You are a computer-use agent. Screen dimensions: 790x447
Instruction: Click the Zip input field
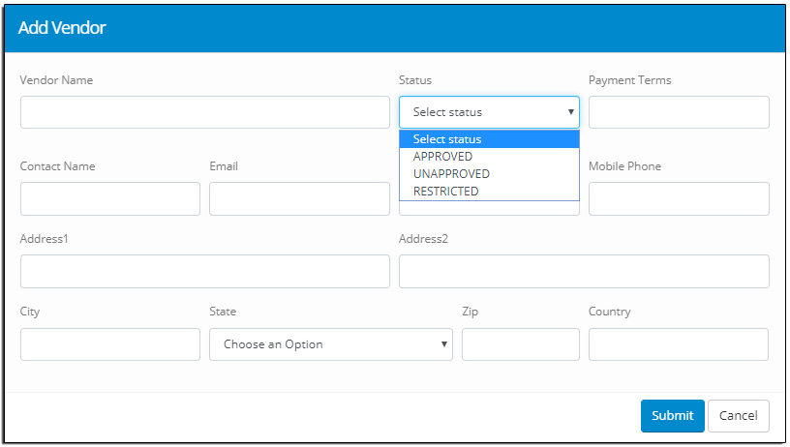pyautogui.click(x=521, y=344)
